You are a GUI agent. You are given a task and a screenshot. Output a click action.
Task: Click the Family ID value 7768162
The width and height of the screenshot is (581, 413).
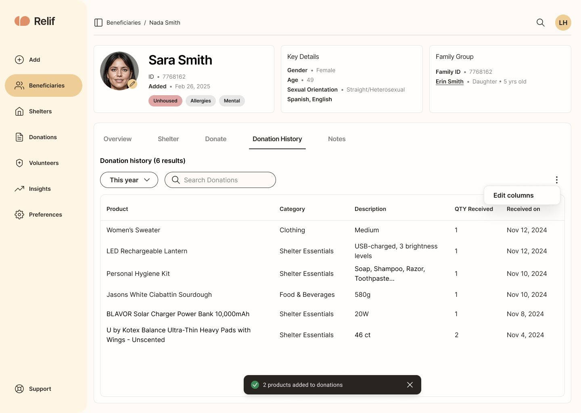pos(481,72)
